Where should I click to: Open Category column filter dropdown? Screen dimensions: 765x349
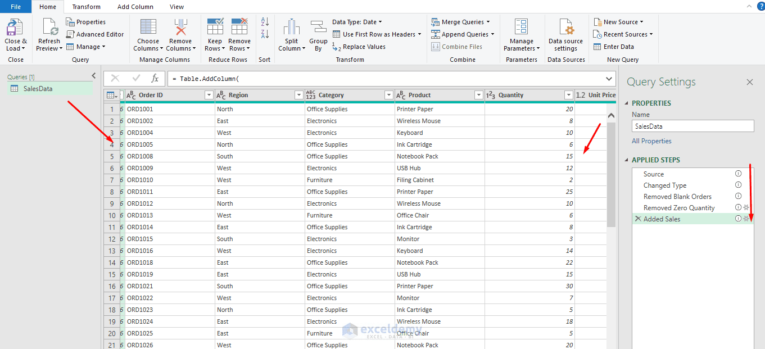389,95
